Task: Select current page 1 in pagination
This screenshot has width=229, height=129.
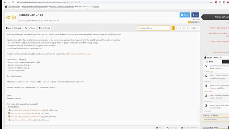Action: click(173, 28)
